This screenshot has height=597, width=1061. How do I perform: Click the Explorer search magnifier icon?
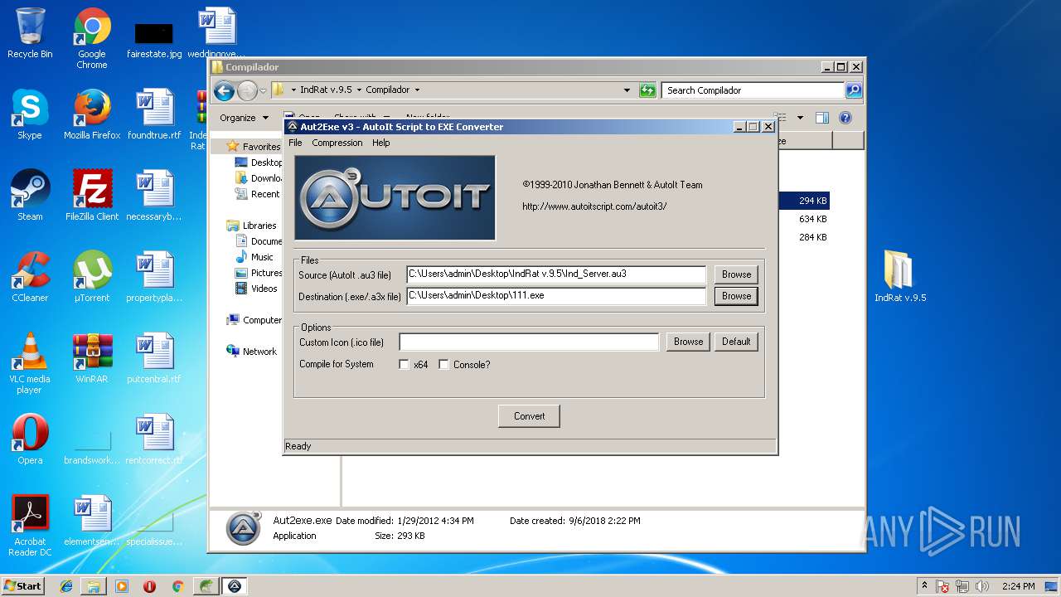tap(854, 90)
